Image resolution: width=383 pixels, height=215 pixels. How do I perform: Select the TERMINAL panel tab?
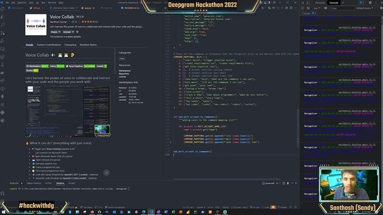point(60,183)
